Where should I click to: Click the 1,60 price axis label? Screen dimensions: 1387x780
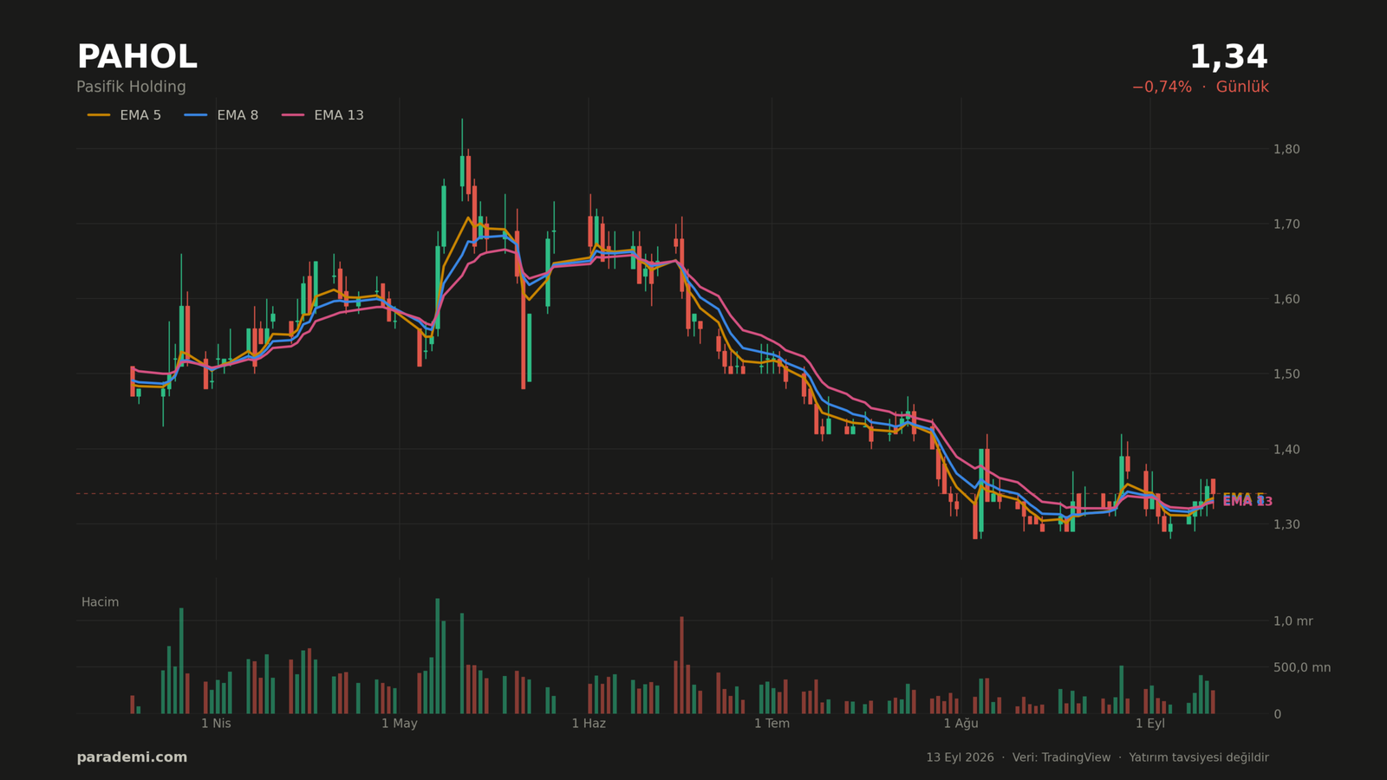coord(1286,299)
